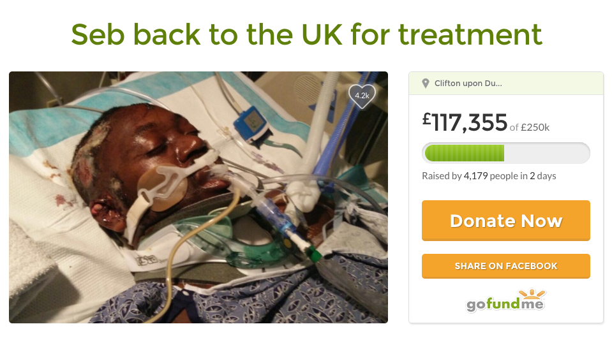The width and height of the screenshot is (612, 338).
Task: Click the sunburst above the gofundme wordmark
Action: click(532, 294)
